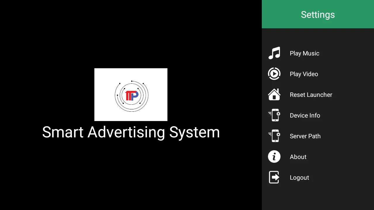Click the music note icon
The image size is (374, 210).
(274, 53)
